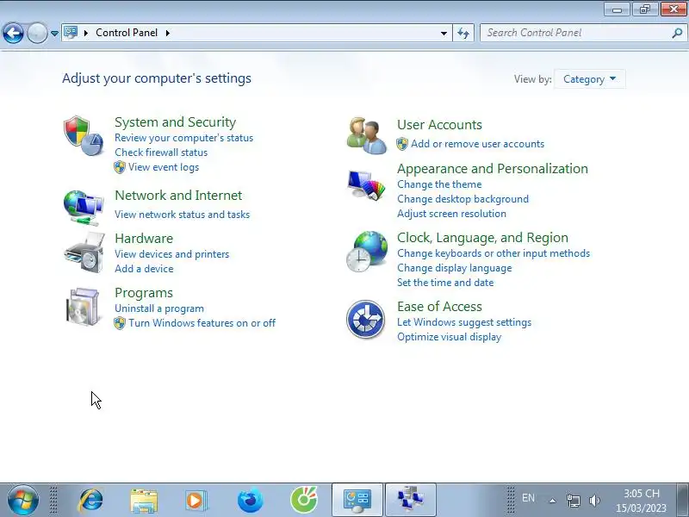Image resolution: width=689 pixels, height=517 pixels.
Task: Open Hardware heading link
Action: (144, 239)
